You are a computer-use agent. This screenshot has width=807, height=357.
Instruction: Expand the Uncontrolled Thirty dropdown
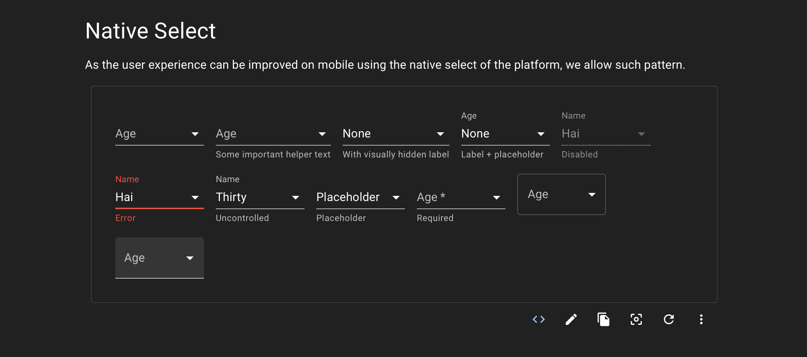pyautogui.click(x=260, y=197)
